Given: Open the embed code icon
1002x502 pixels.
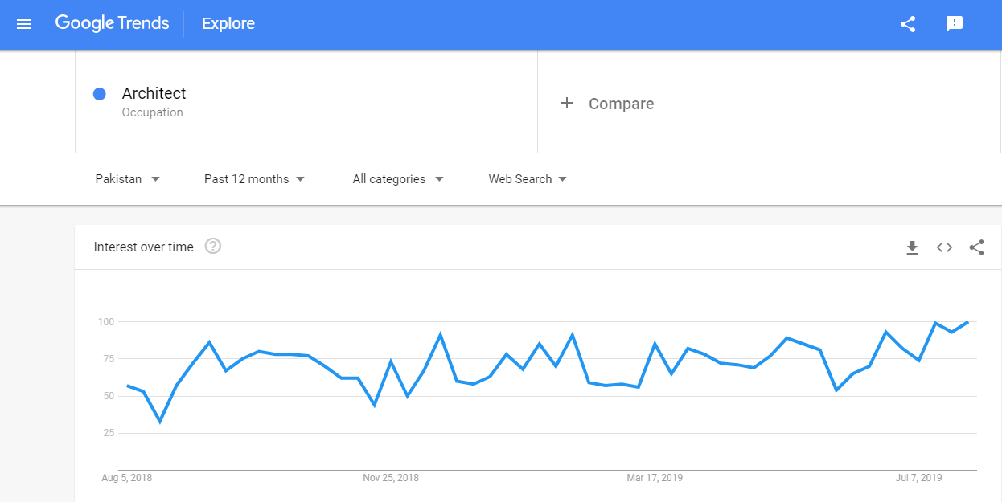Looking at the screenshot, I should (x=944, y=247).
